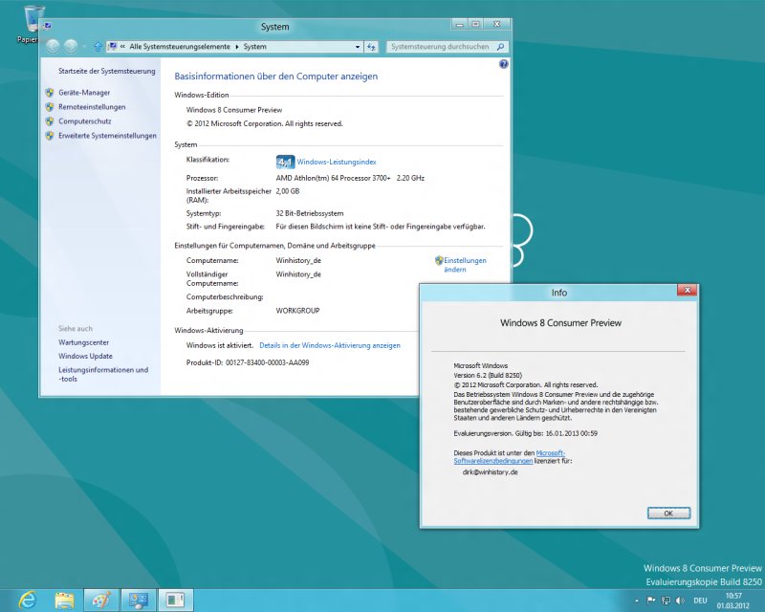This screenshot has height=612, width=765.
Task: Click product ID 00127-83400-00003-AA099
Action: (x=268, y=362)
